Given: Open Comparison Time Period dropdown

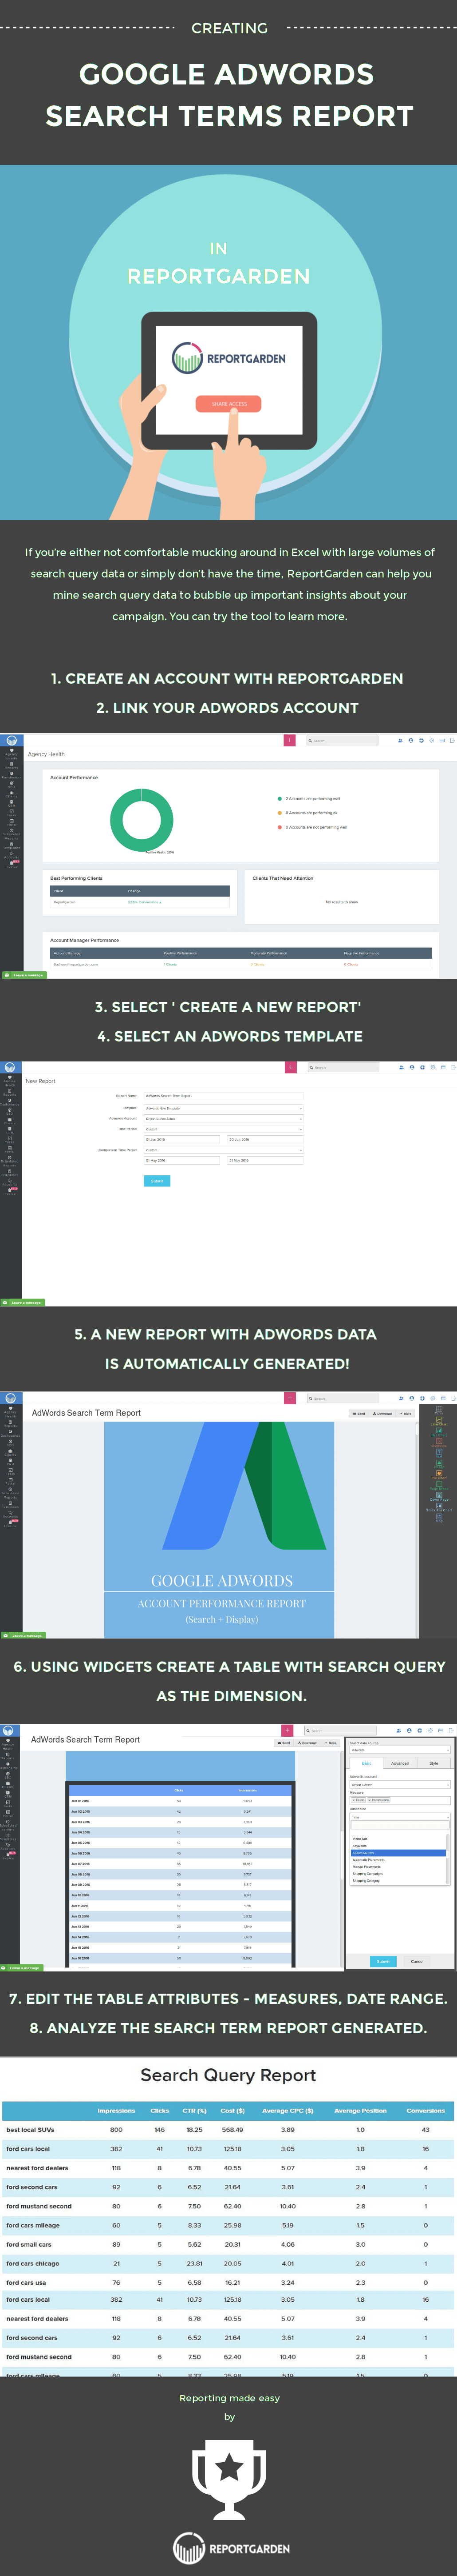Looking at the screenshot, I should (x=224, y=1150).
